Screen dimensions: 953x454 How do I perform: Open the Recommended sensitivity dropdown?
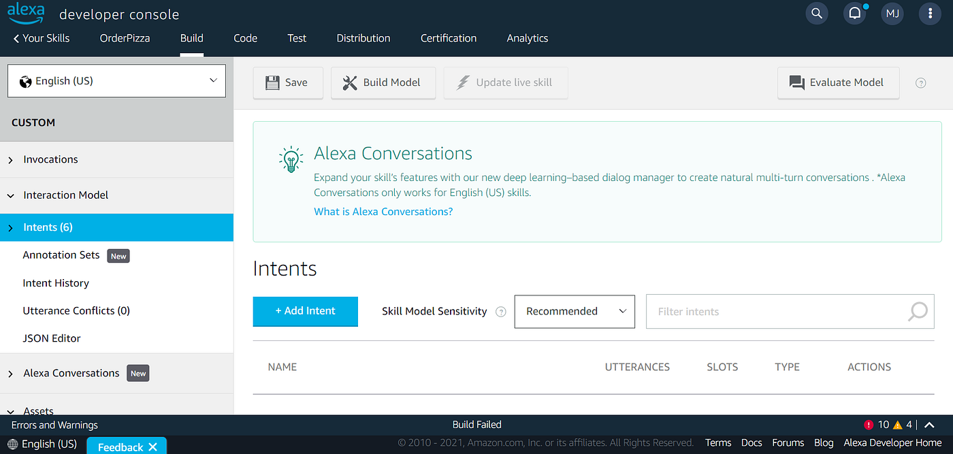[x=575, y=311]
